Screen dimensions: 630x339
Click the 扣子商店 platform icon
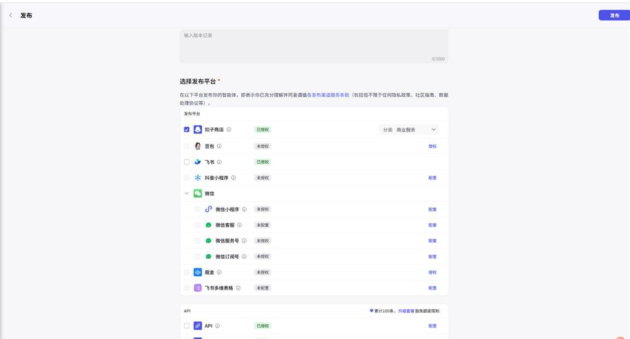point(197,130)
